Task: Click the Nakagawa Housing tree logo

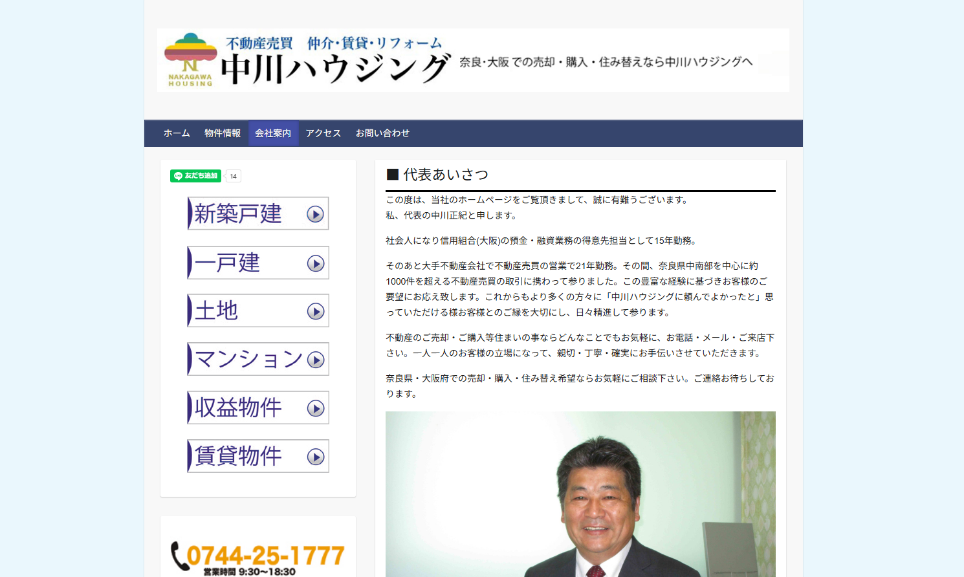Action: tap(190, 60)
